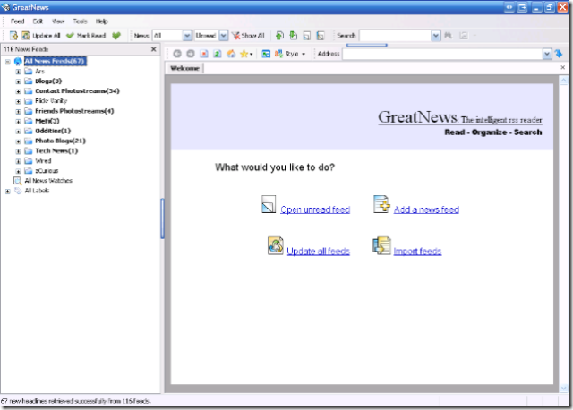This screenshot has width=573, height=410.
Task: Open the Address bar dropdown arrow
Action: 547,54
